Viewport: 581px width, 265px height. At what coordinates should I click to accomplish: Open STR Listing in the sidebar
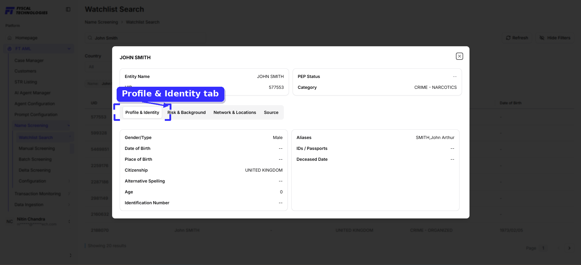[26, 82]
